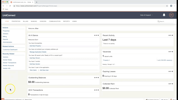Close the At A Glance widget
The width and height of the screenshot is (178, 100).
pyautogui.click(x=98, y=35)
